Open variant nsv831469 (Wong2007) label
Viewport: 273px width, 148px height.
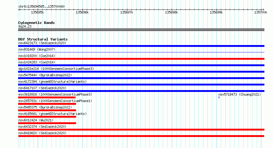coord(37,49)
